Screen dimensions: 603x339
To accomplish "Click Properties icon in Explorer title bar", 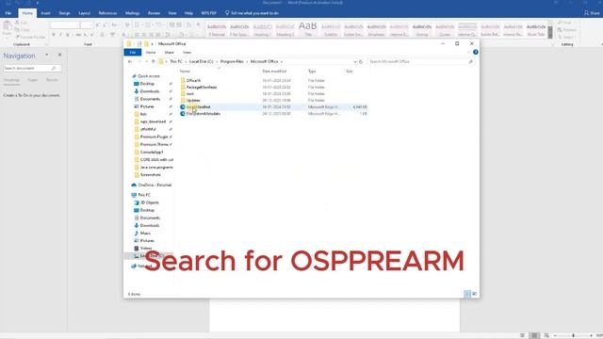I will coord(139,44).
